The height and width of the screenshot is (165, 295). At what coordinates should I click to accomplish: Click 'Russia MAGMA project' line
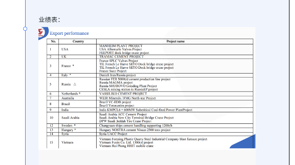116,82
